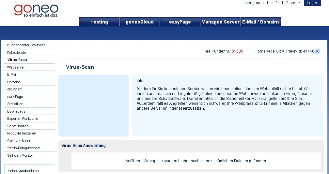Open the goneoCloud tab

[x=140, y=22]
